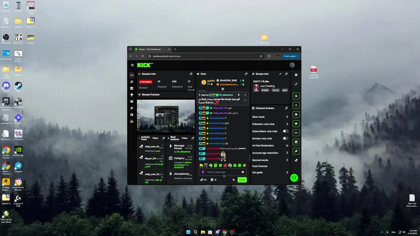Open Mod Actions Filter

[x=185, y=138]
